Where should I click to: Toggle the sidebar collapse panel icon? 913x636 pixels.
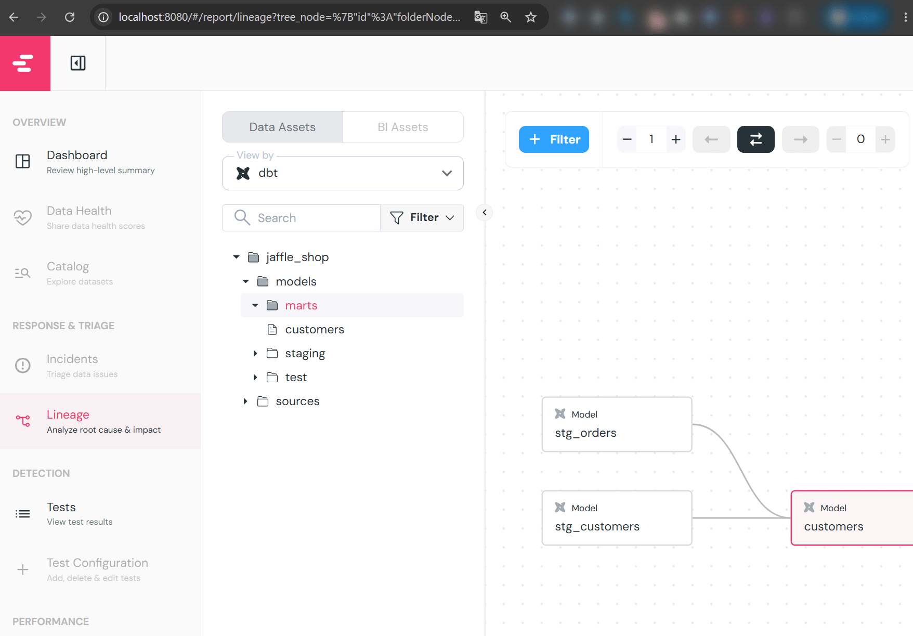tap(78, 63)
